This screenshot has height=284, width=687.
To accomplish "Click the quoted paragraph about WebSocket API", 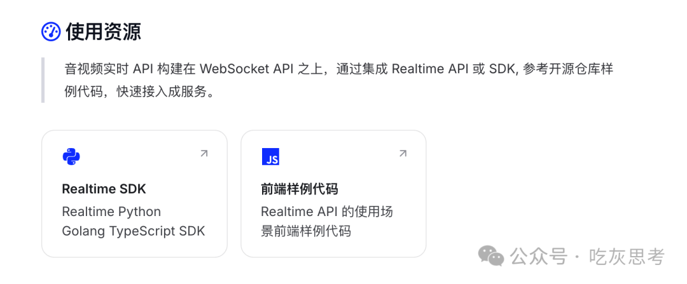I will (338, 81).
